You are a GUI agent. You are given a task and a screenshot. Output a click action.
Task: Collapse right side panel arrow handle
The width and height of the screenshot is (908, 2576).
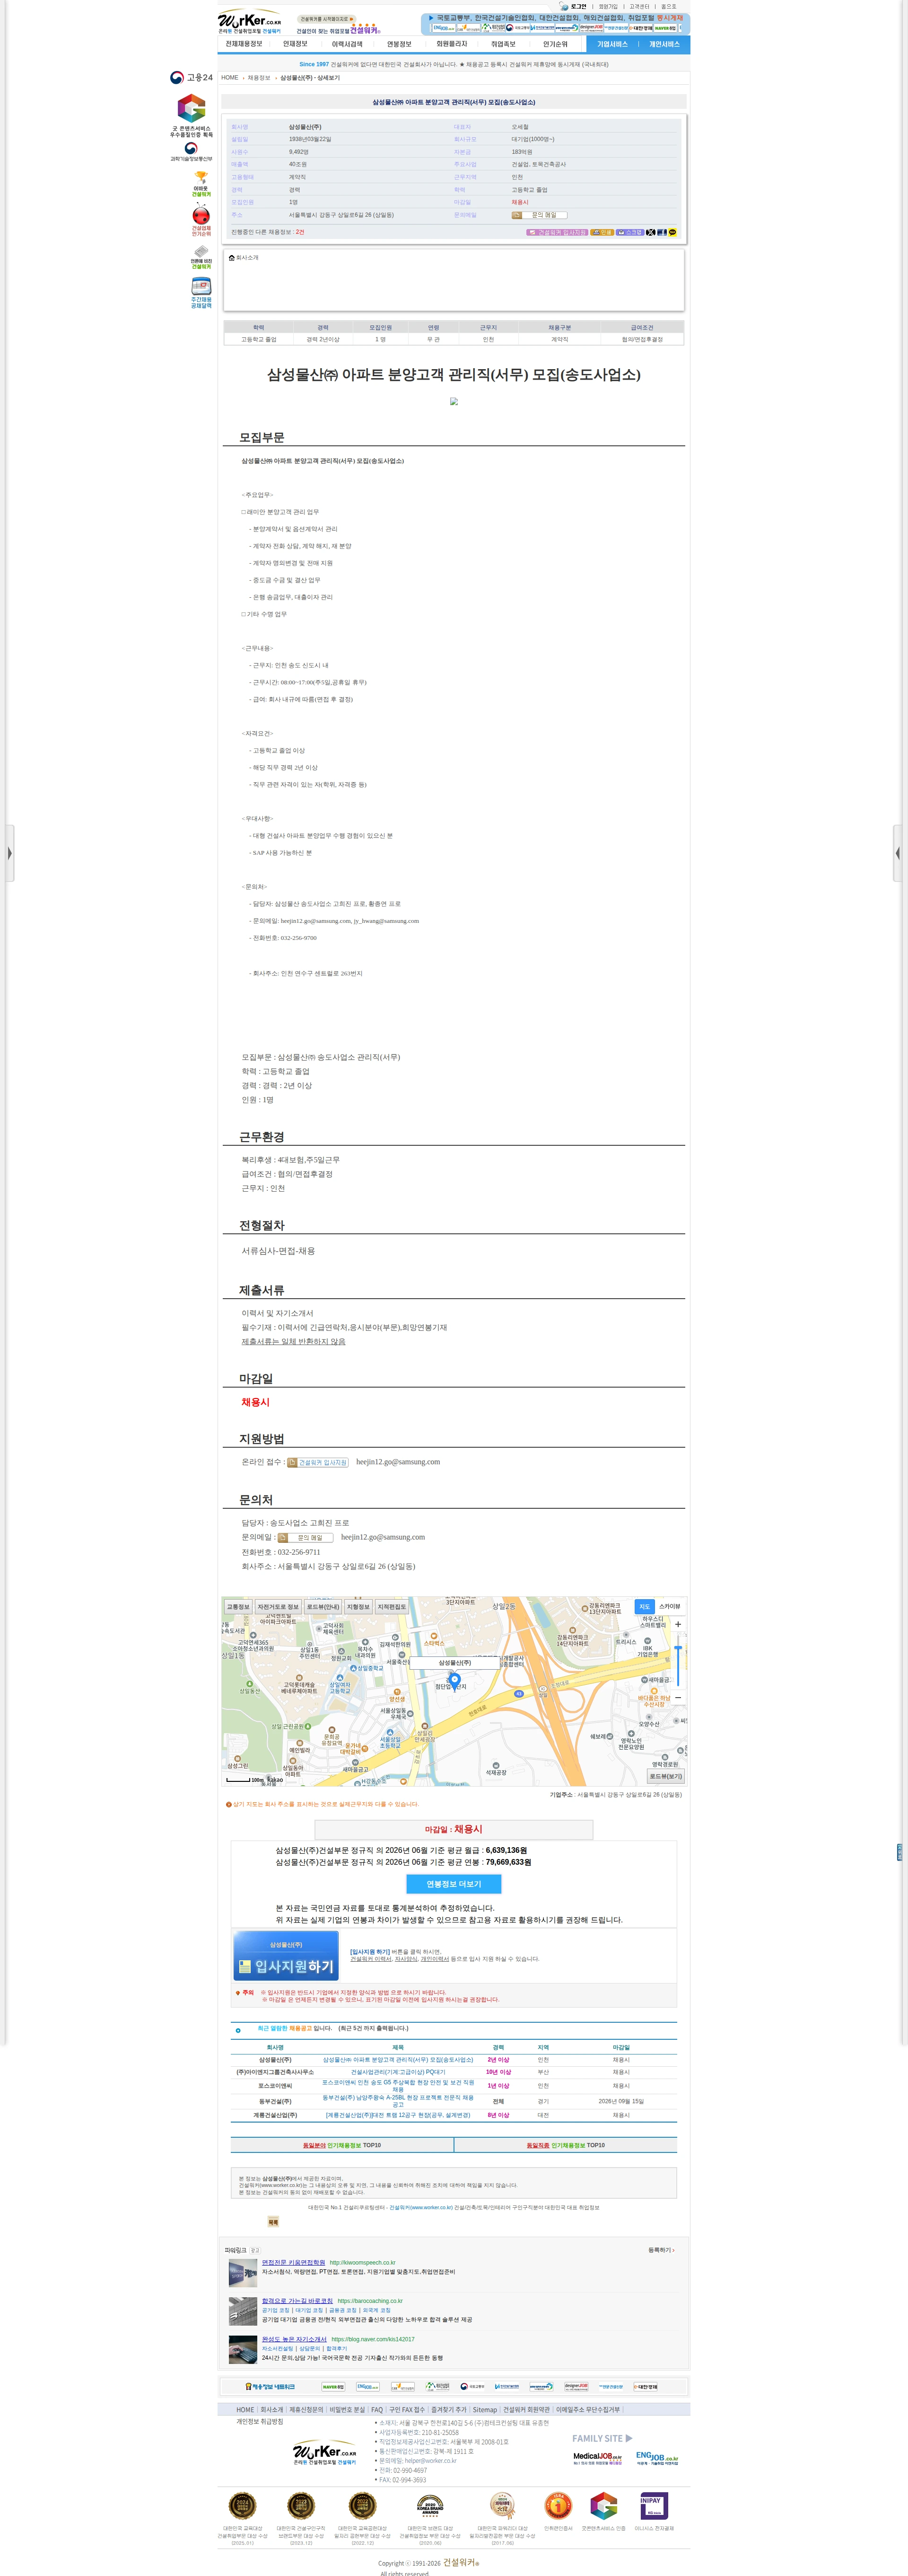tap(898, 853)
